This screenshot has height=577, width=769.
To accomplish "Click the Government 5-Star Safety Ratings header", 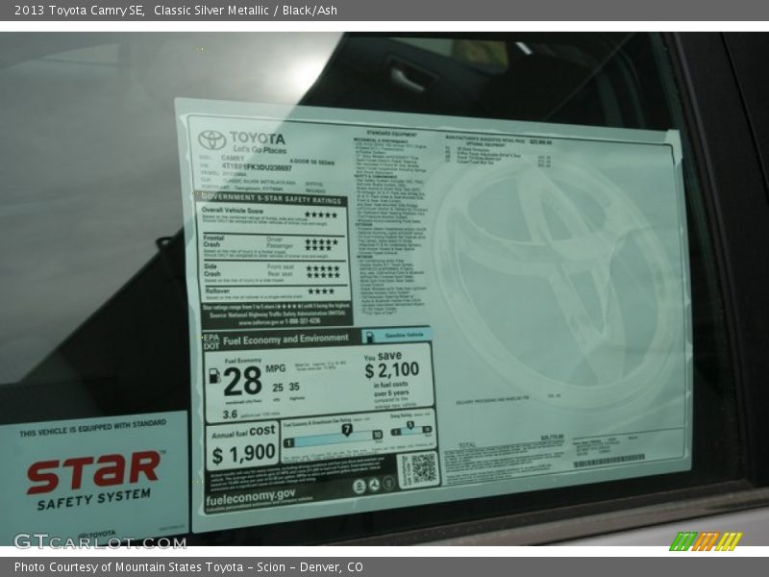I will coord(271,198).
